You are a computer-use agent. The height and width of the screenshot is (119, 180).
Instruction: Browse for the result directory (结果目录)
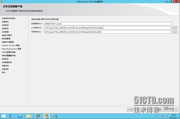(x=174, y=32)
